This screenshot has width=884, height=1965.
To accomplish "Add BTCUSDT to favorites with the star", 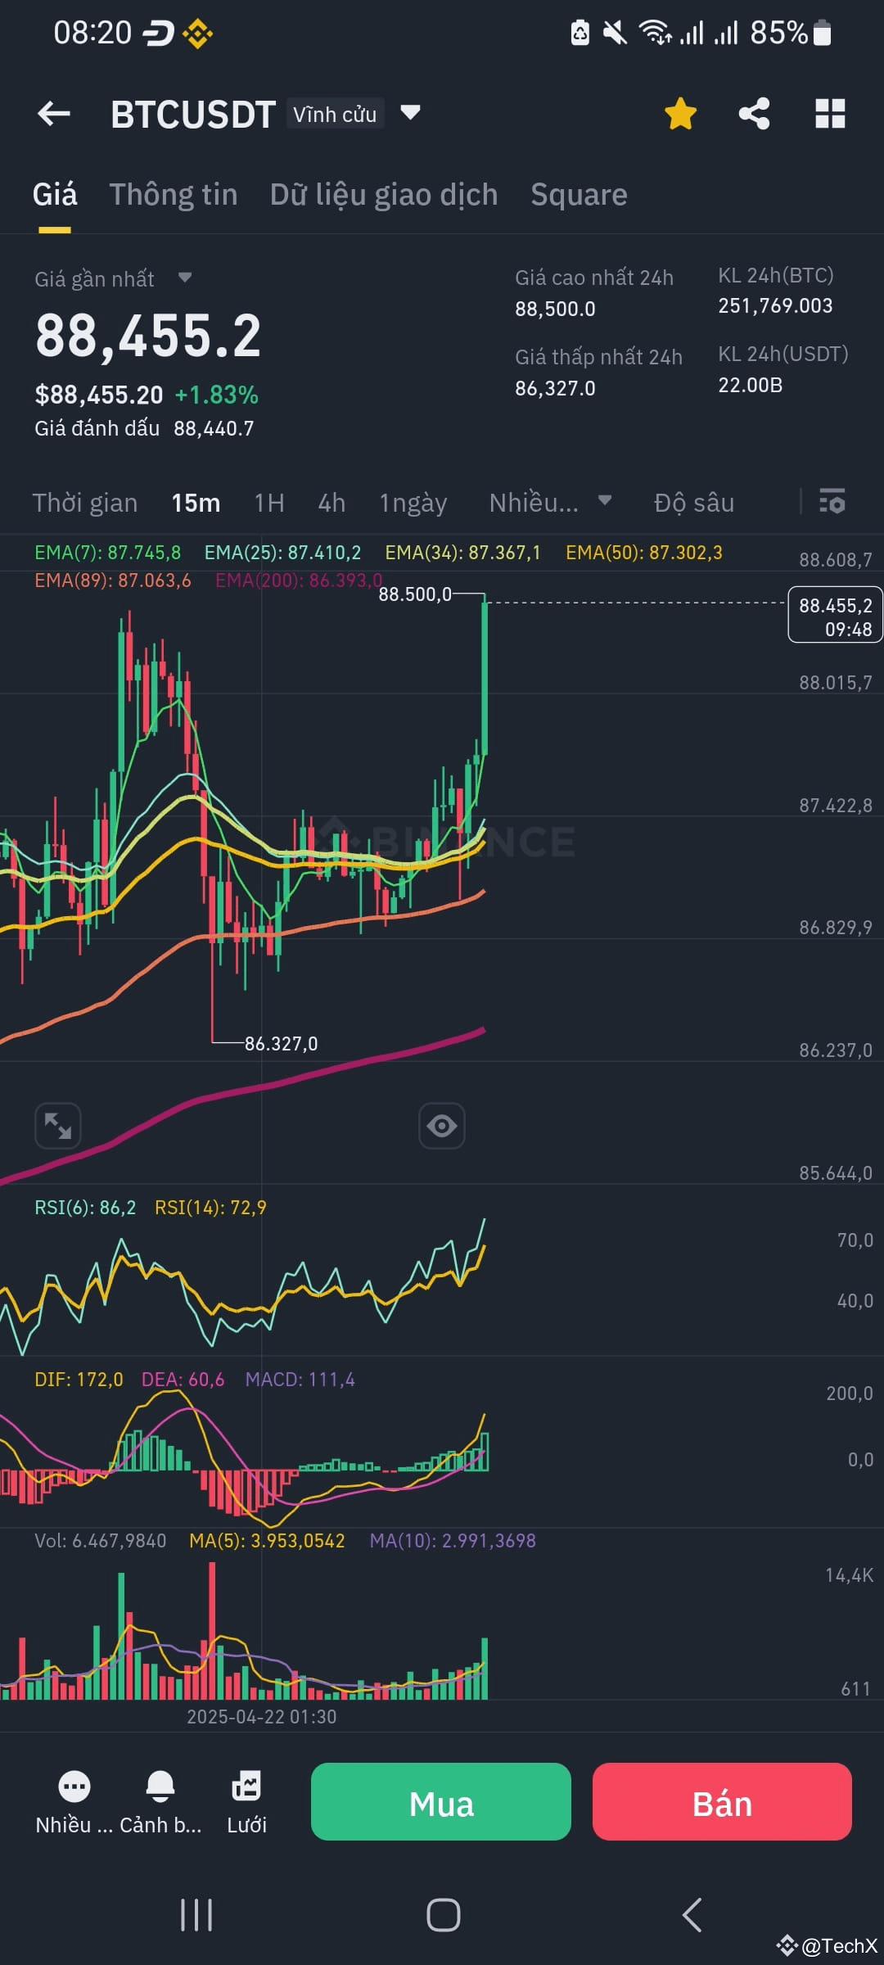I will point(680,114).
